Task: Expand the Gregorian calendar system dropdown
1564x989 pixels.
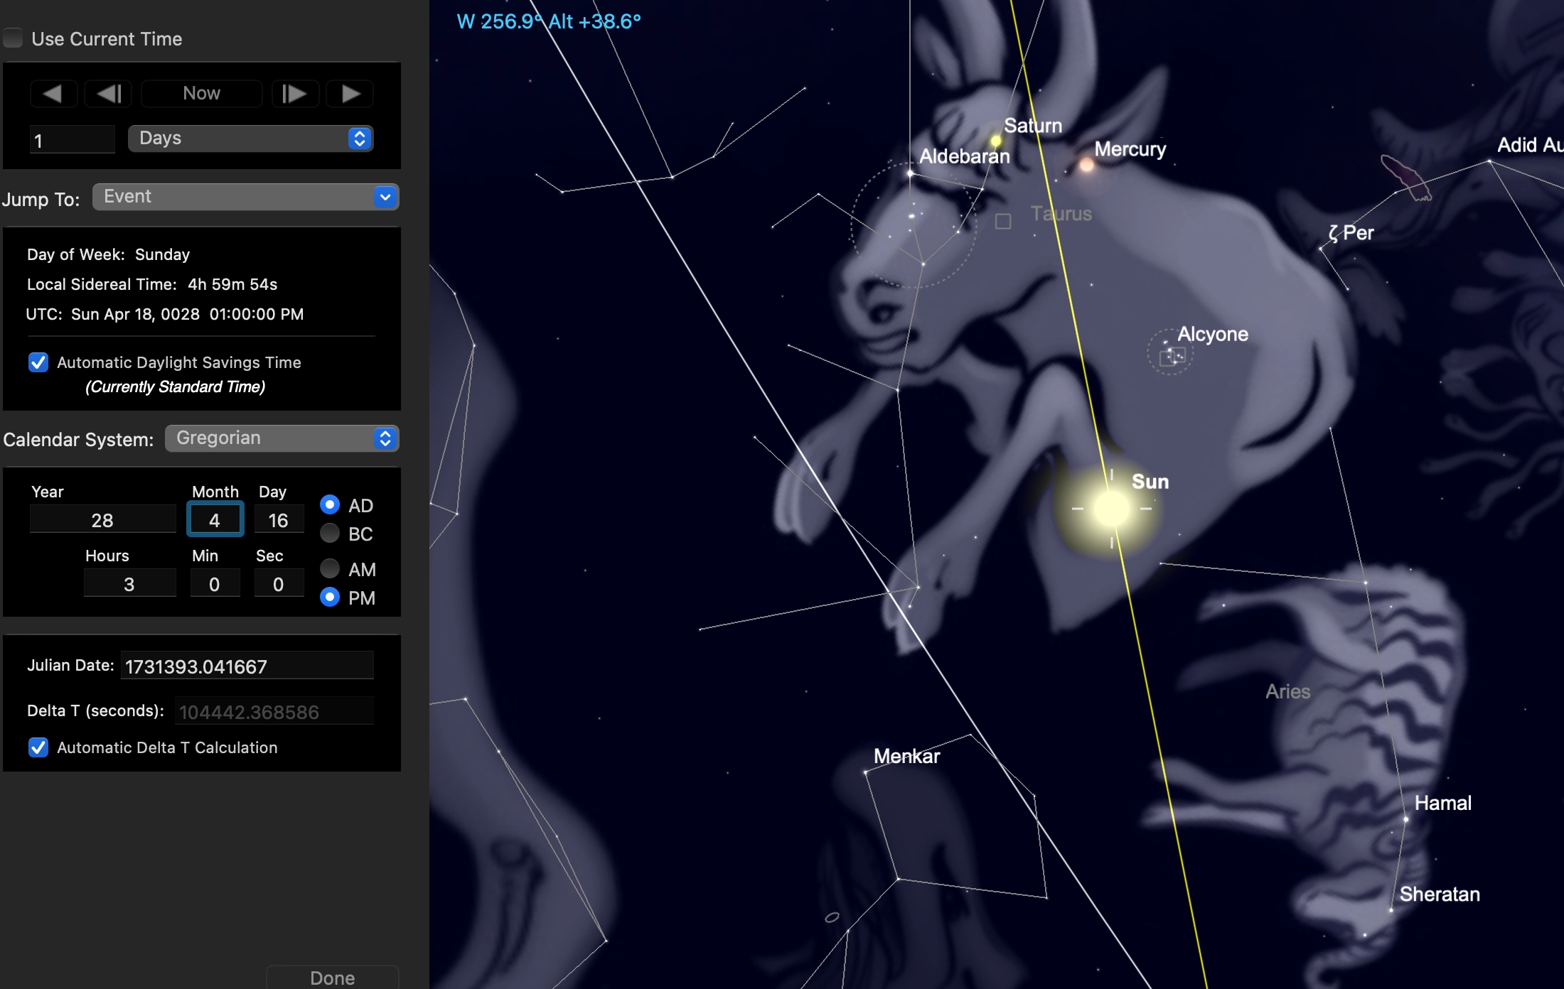Action: click(x=282, y=438)
